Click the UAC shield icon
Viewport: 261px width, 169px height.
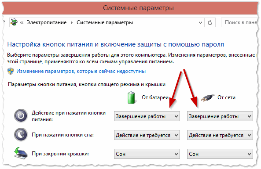click(11, 71)
